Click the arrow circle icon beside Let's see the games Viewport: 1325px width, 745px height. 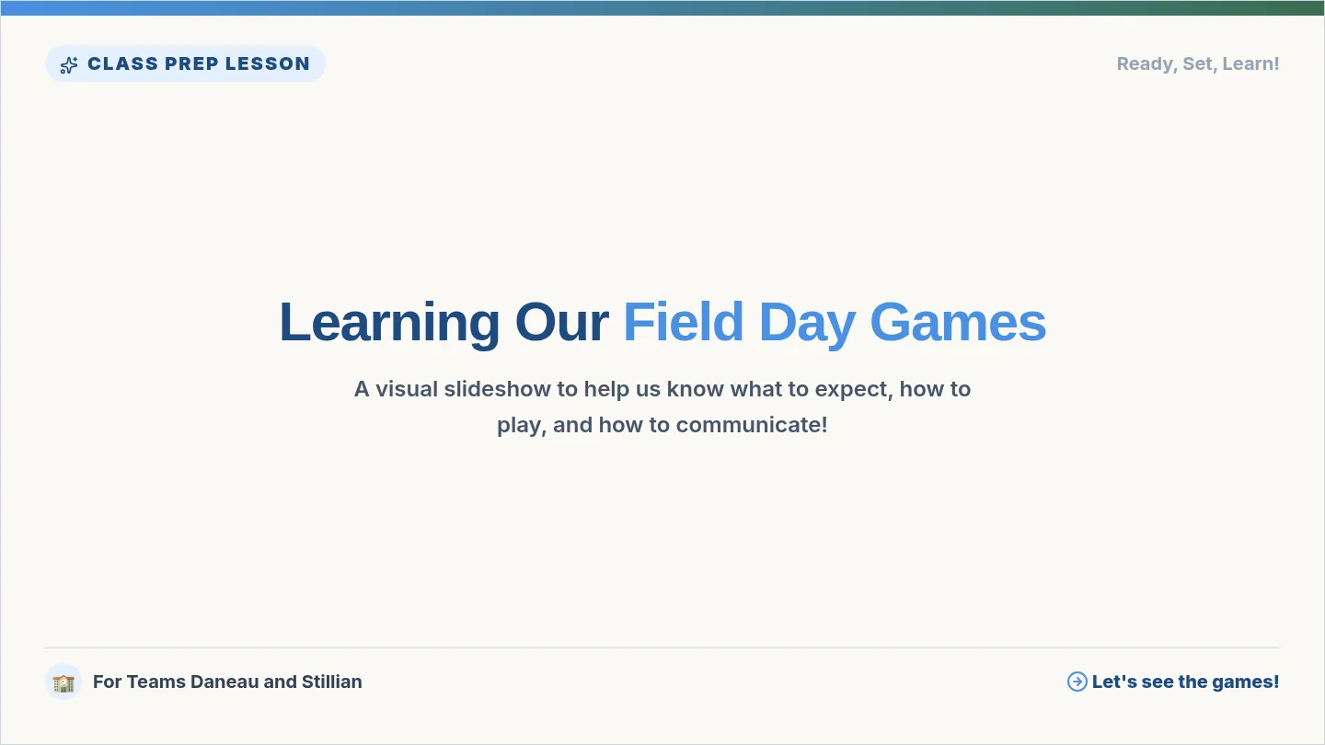point(1077,682)
